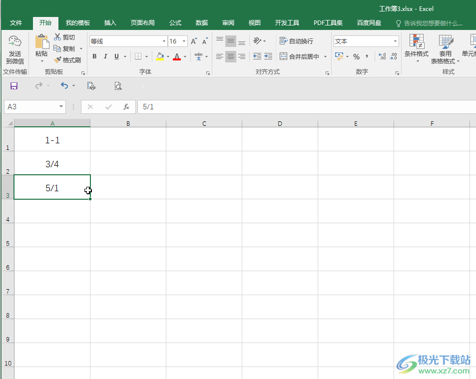
Task: Save the workbook with the floppy icon
Action: (14, 86)
